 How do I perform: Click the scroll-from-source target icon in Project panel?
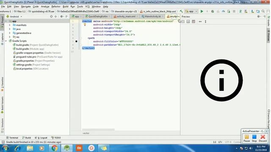point(51,16)
